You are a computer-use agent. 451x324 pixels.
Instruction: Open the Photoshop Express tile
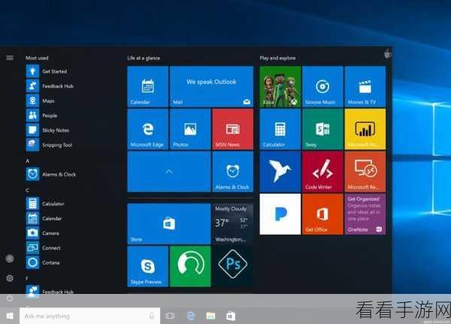click(233, 266)
